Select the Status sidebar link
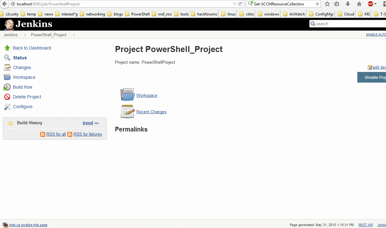The height and width of the screenshot is (228, 386). click(x=20, y=58)
